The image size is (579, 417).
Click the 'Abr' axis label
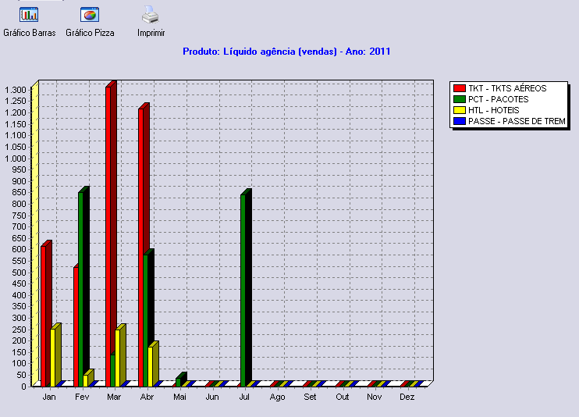coord(147,397)
